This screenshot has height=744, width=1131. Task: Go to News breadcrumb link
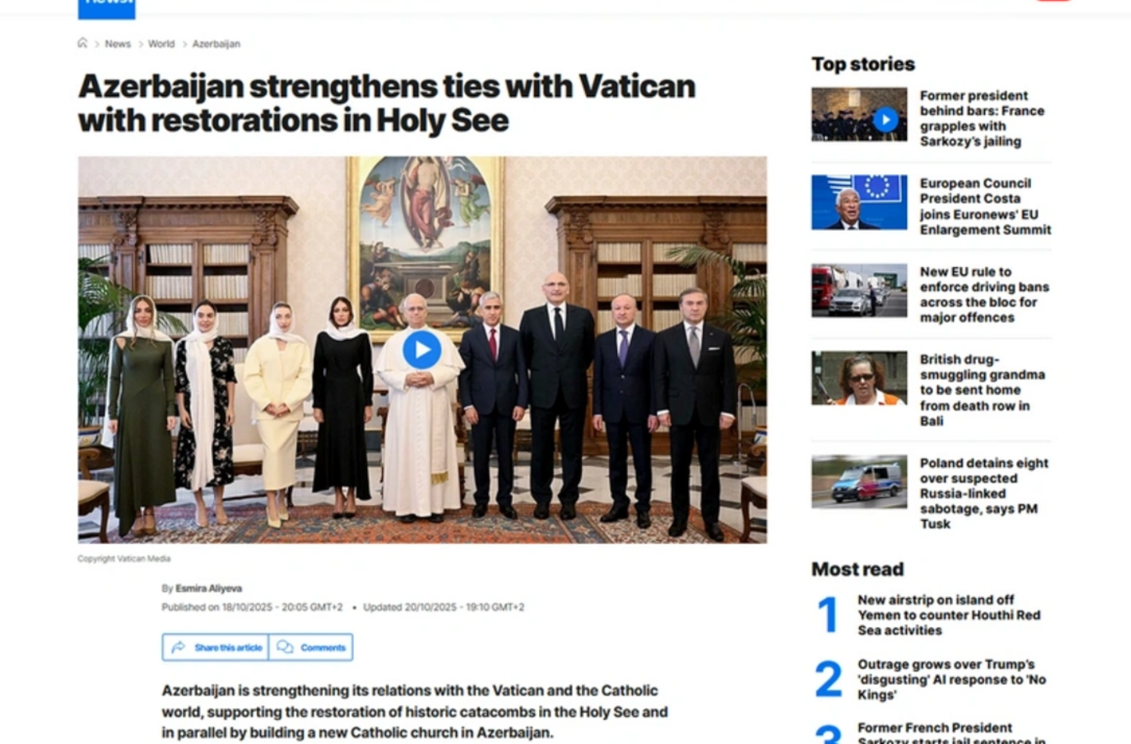pos(118,44)
